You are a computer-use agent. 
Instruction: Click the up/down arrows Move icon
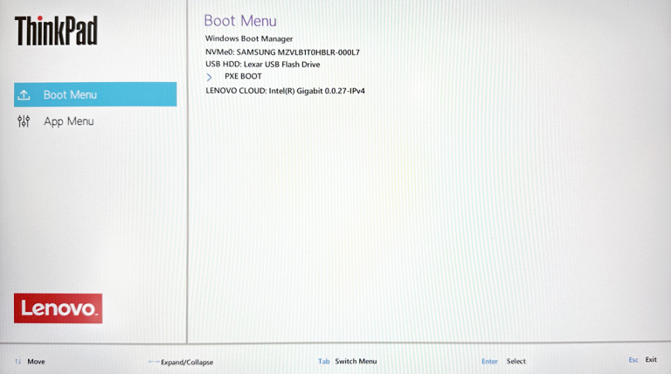coord(18,361)
